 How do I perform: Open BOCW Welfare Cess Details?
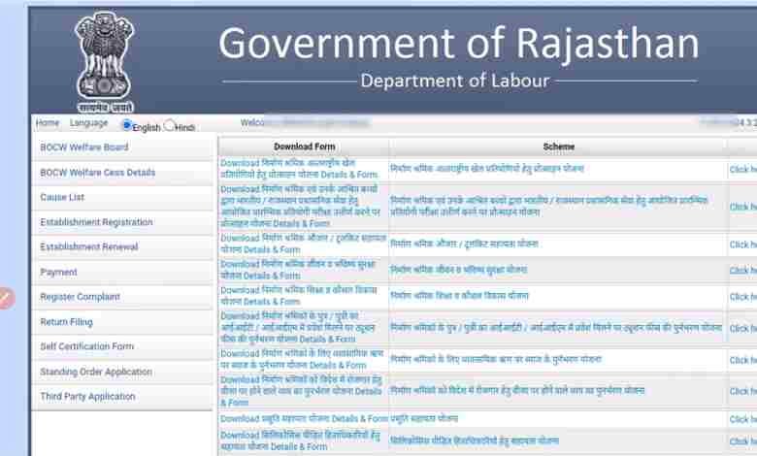click(122, 173)
